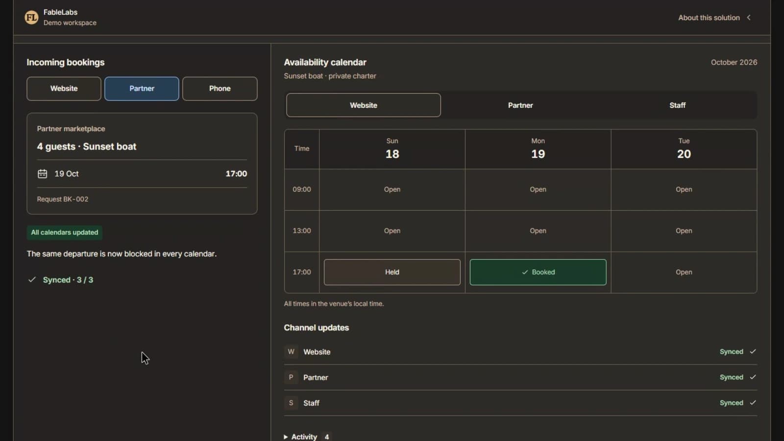Image resolution: width=784 pixels, height=441 pixels.
Task: Select the Website incoming bookings source
Action: (64, 89)
